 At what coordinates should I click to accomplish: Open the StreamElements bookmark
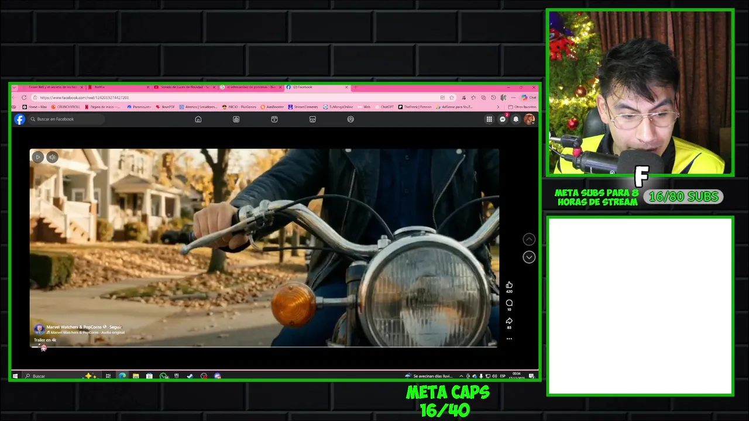tap(303, 107)
